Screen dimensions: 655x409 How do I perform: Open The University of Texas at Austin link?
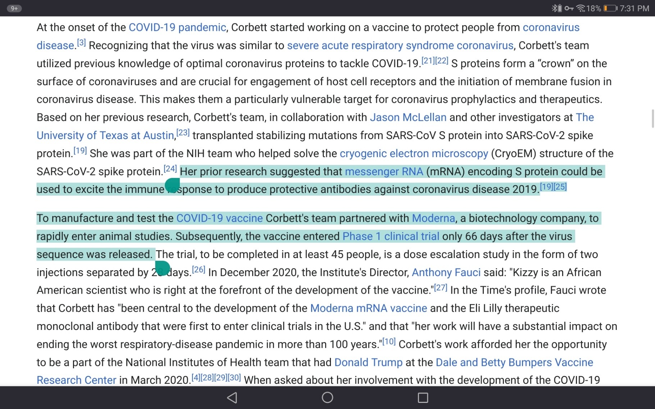tap(105, 135)
